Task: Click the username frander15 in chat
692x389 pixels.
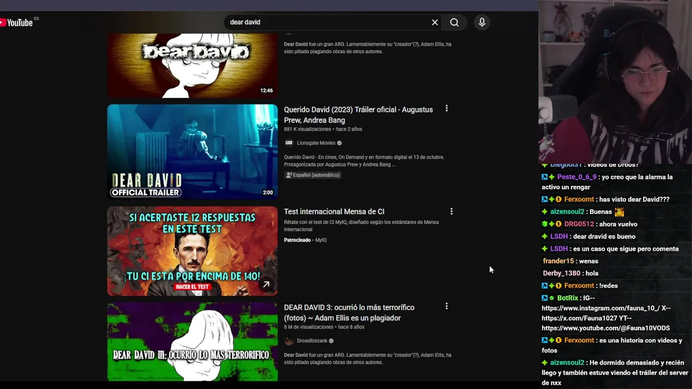Action: 558,261
